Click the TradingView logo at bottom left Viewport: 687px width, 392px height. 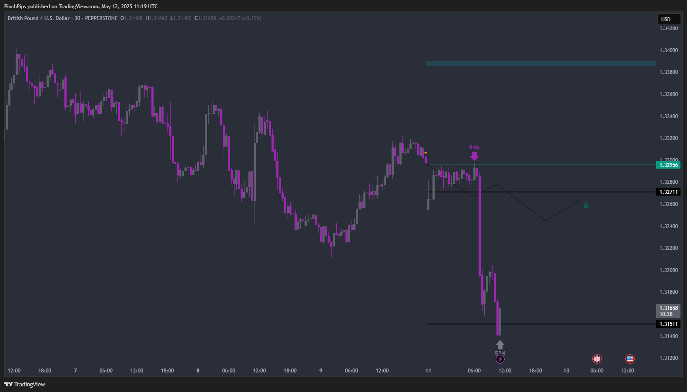[25, 384]
